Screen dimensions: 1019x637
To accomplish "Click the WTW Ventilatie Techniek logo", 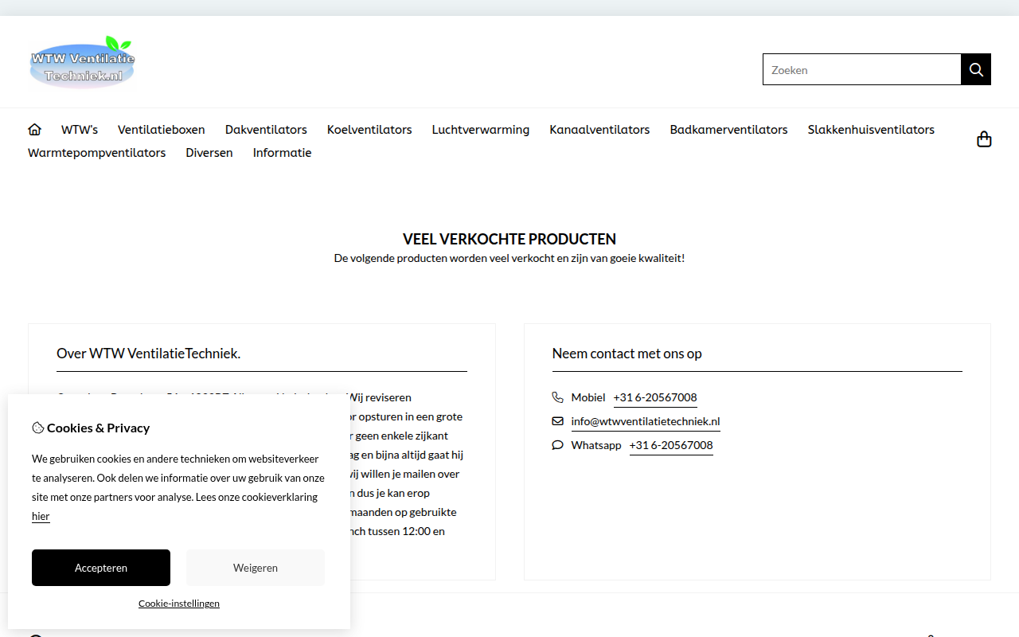I will [x=82, y=62].
